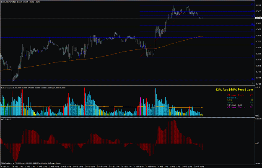Select the magenta "Climax Churn" legend entry
262x168 pixels.
236,107
